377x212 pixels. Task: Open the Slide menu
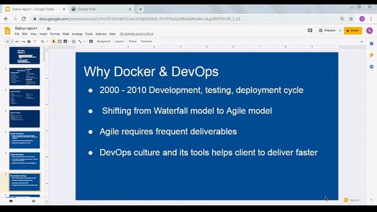point(66,34)
